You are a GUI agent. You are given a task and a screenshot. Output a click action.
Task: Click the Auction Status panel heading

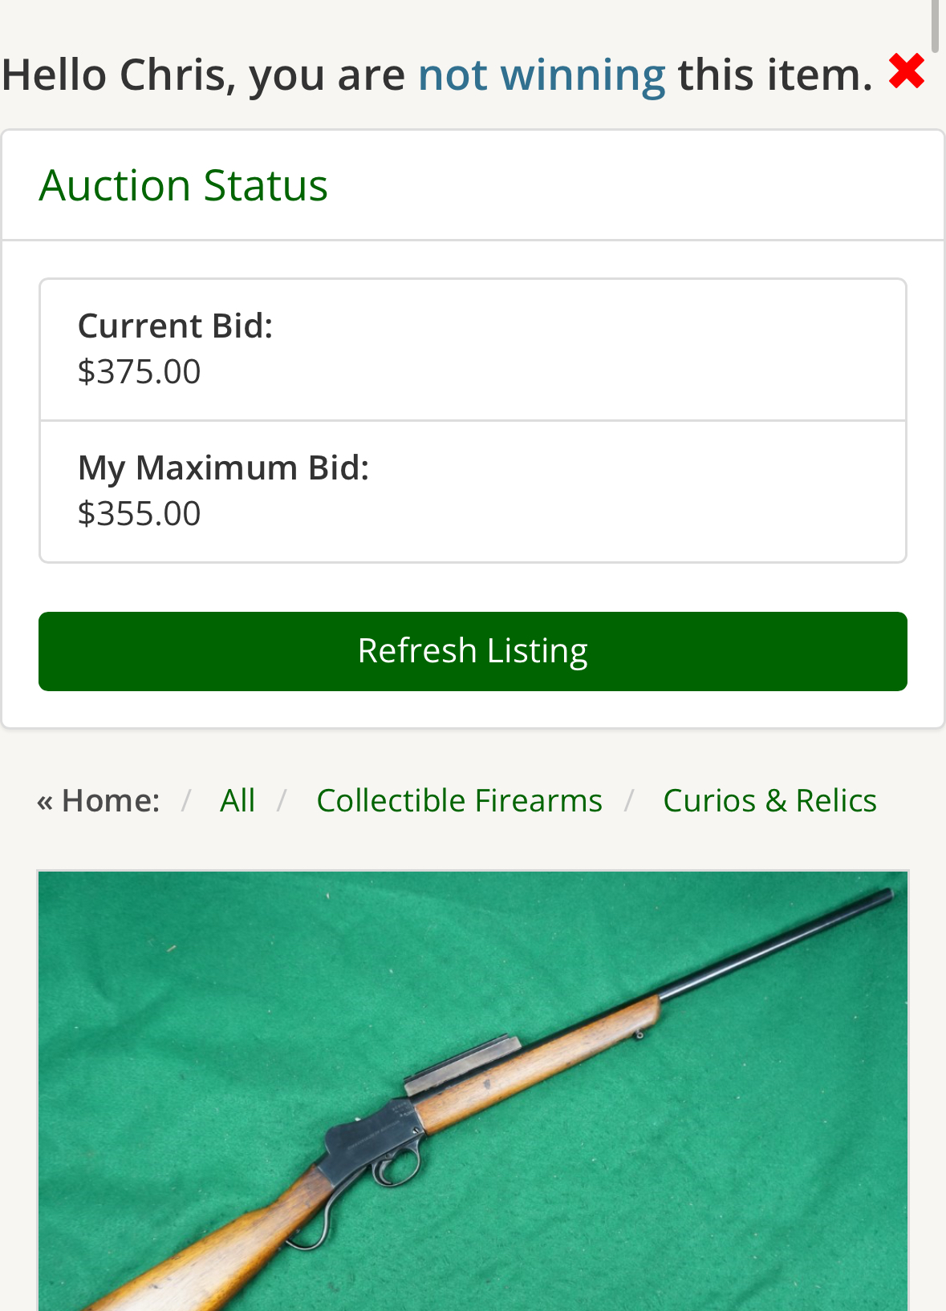(x=184, y=185)
